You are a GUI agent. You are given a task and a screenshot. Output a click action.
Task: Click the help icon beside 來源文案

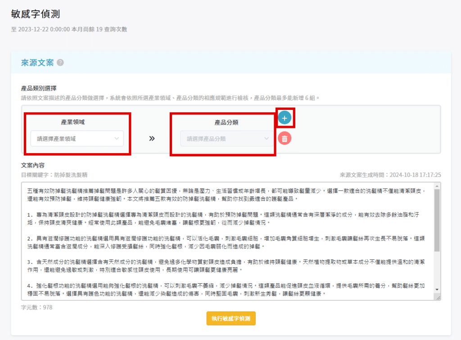tap(60, 63)
